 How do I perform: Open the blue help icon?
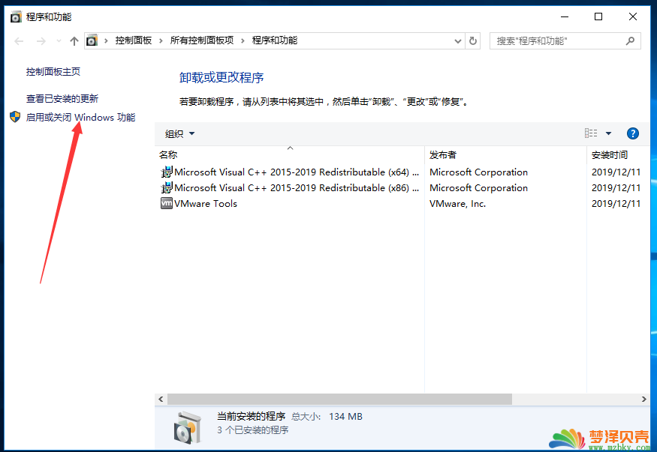633,134
